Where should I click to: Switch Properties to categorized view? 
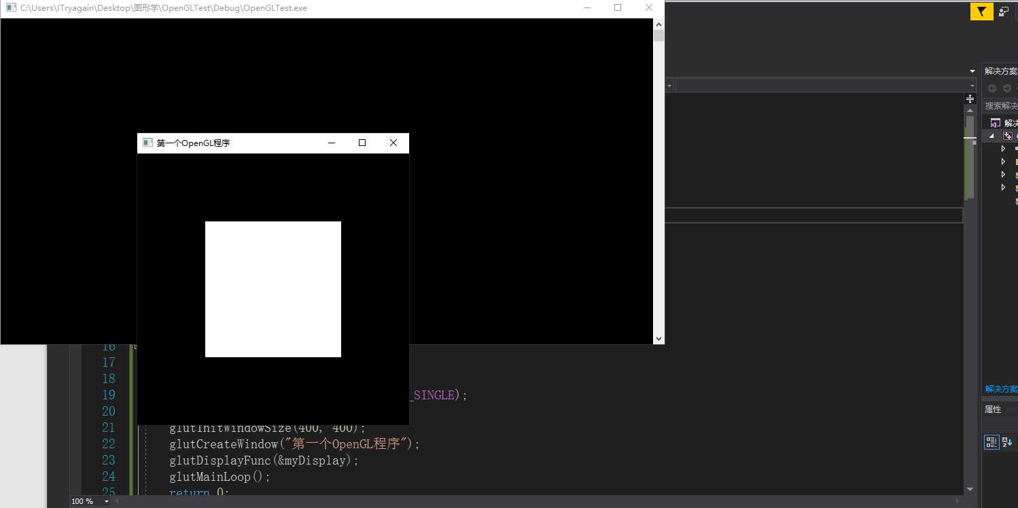click(x=991, y=442)
